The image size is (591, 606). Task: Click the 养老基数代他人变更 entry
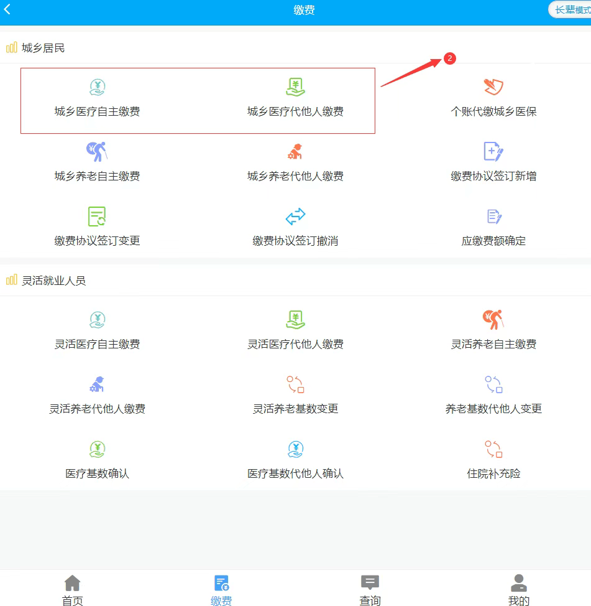coord(493,395)
